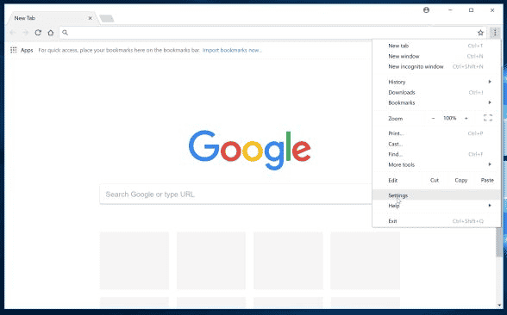The height and width of the screenshot is (315, 507).
Task: Click the three-dot Chrome menu icon
Action: pos(495,33)
